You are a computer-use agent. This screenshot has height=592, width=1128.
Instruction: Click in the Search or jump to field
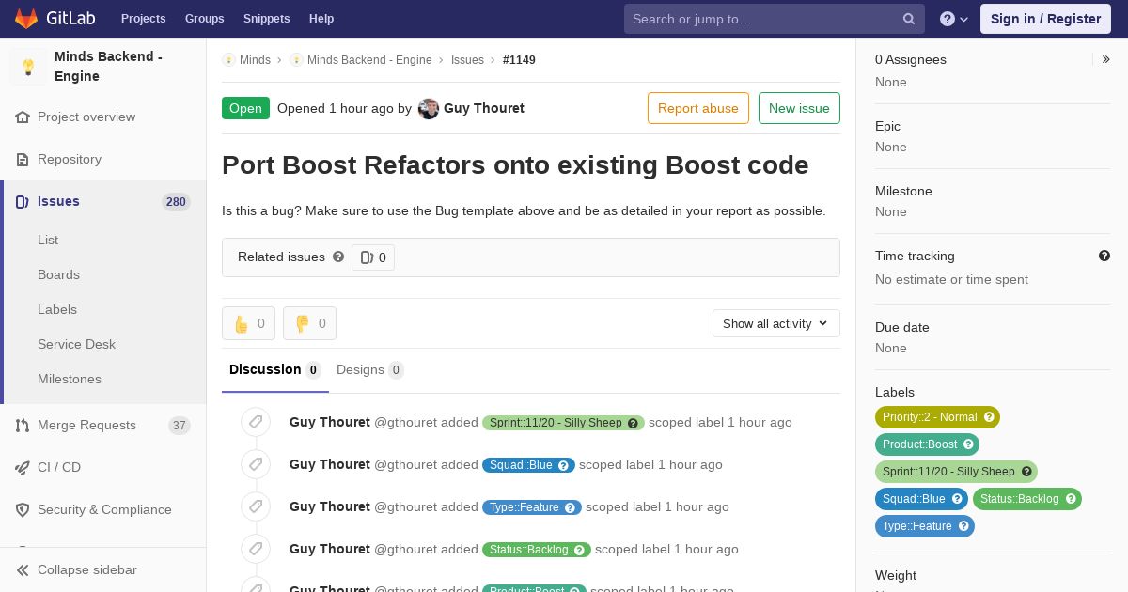click(x=761, y=19)
